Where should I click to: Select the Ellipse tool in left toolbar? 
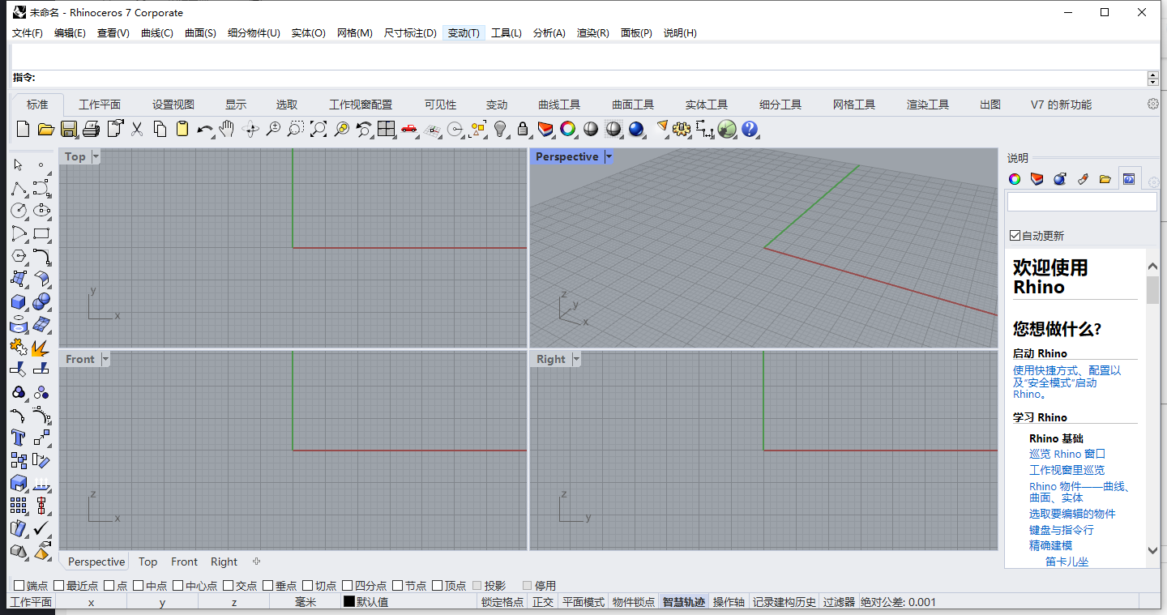click(41, 211)
